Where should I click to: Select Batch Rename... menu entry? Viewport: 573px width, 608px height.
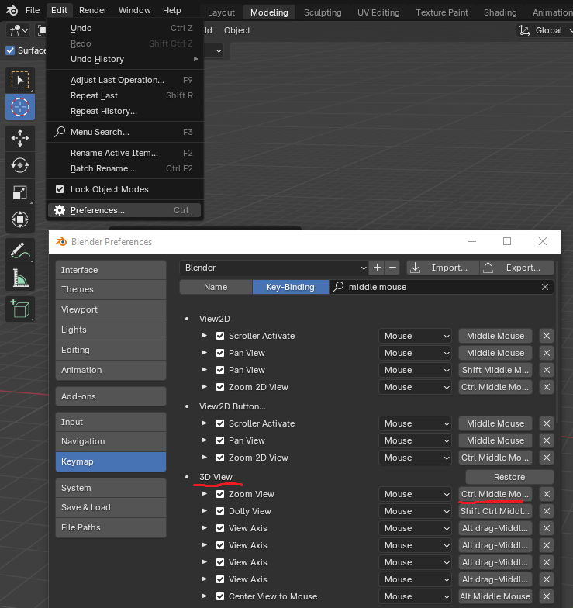125,168
